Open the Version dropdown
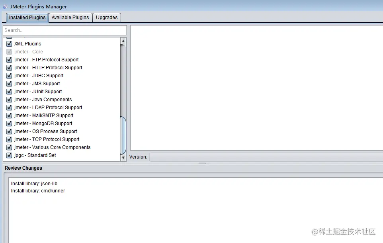 click(266, 157)
